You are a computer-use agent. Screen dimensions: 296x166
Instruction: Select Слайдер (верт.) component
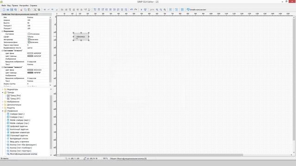17,114
